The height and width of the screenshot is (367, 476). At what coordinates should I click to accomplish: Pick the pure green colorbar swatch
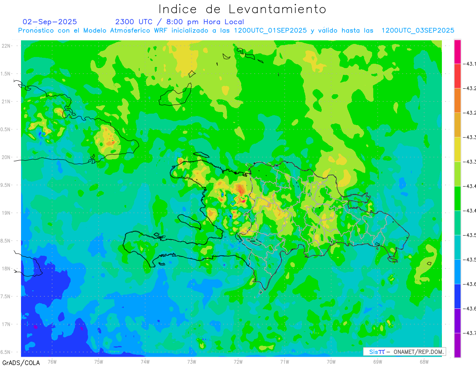457,198
